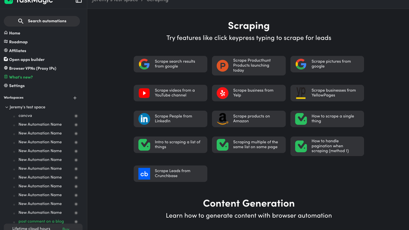Click Google icon on scrape pictures card
Screen dimensions: 409x230
pyautogui.click(x=301, y=64)
